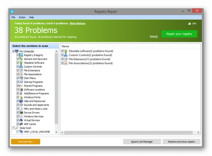Click the Registry Repair app icon in title bar
This screenshot has height=156, width=212.
(x=12, y=11)
